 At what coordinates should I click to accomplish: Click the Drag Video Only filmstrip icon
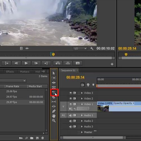21,49
